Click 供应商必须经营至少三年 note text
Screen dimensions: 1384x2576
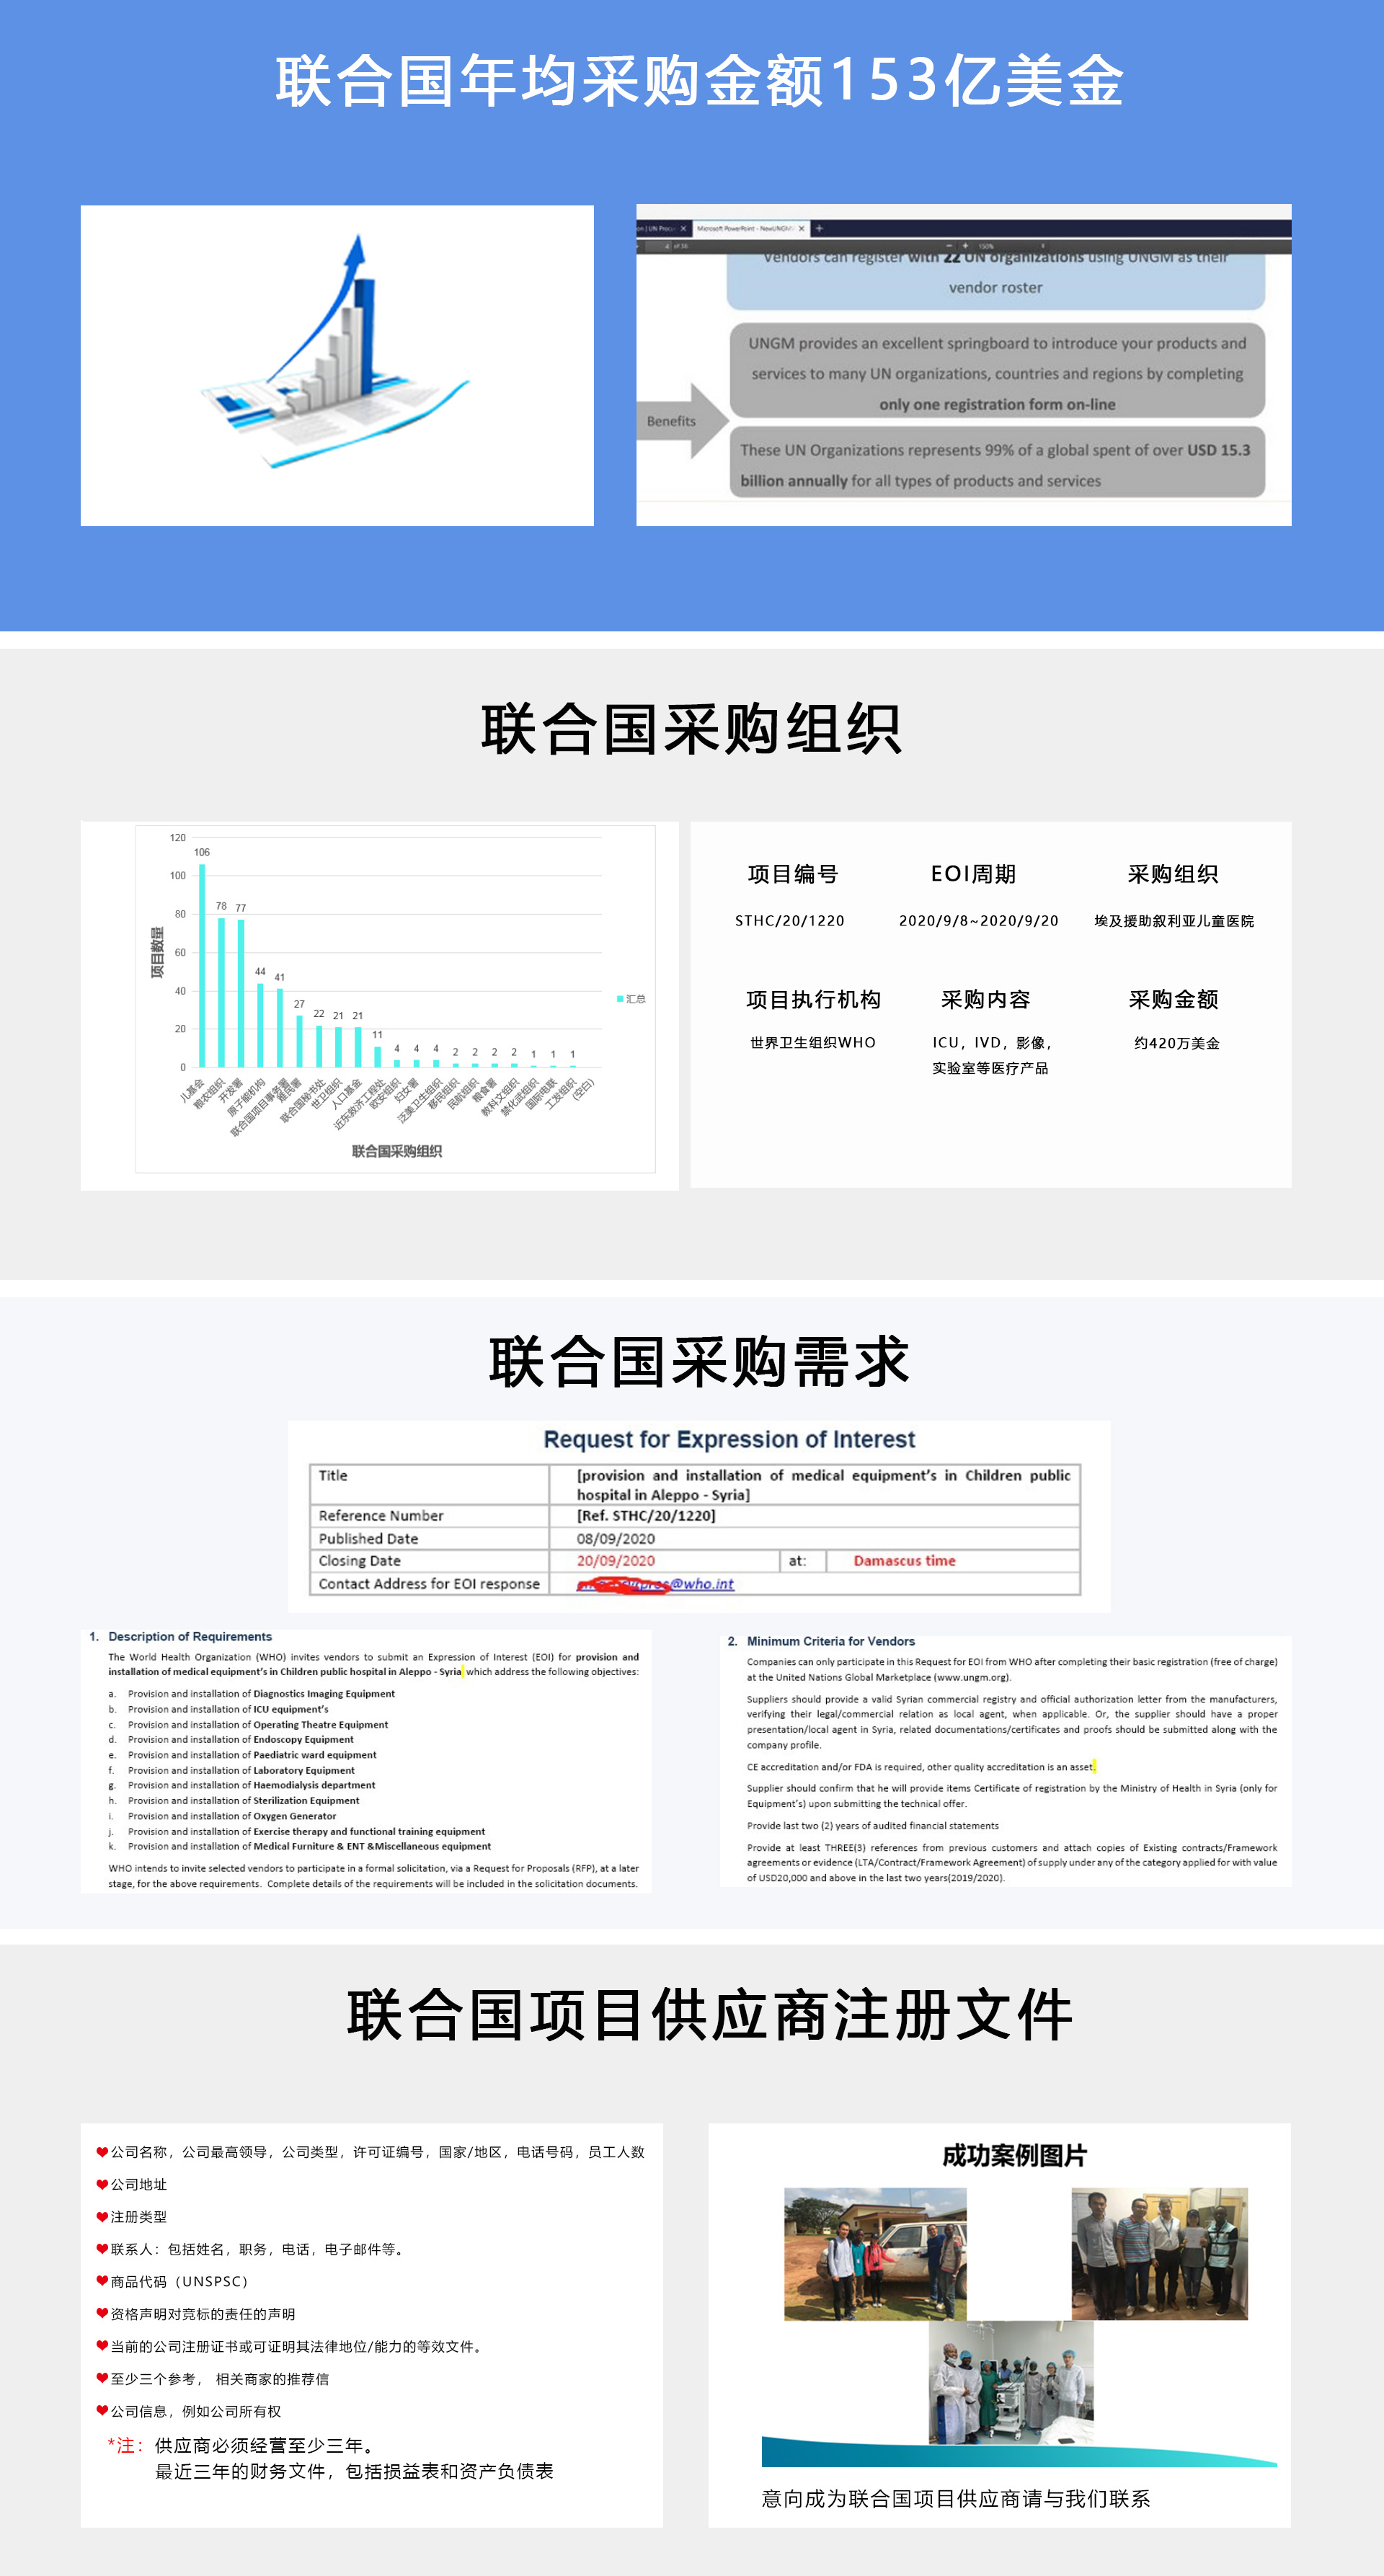267,2446
